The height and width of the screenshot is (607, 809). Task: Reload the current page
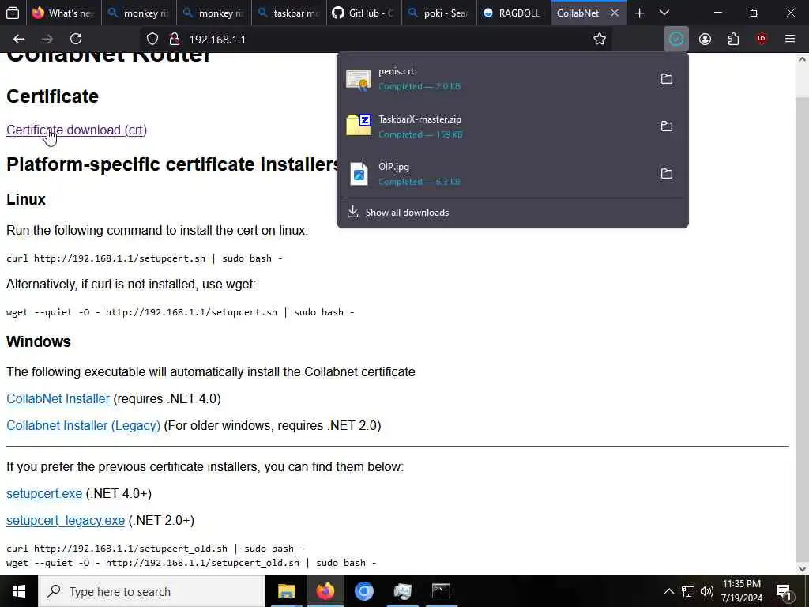76,39
